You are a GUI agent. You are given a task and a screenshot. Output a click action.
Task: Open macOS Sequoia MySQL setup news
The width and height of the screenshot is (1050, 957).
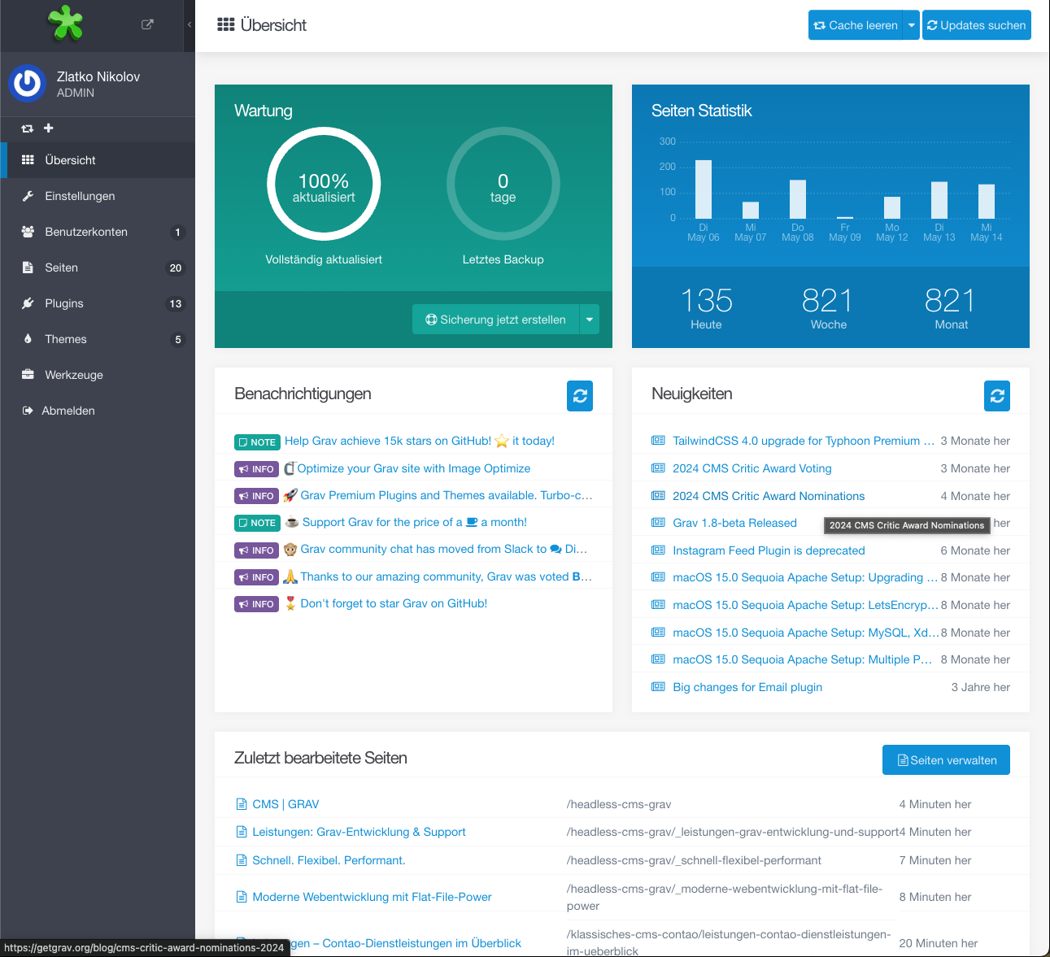point(805,633)
